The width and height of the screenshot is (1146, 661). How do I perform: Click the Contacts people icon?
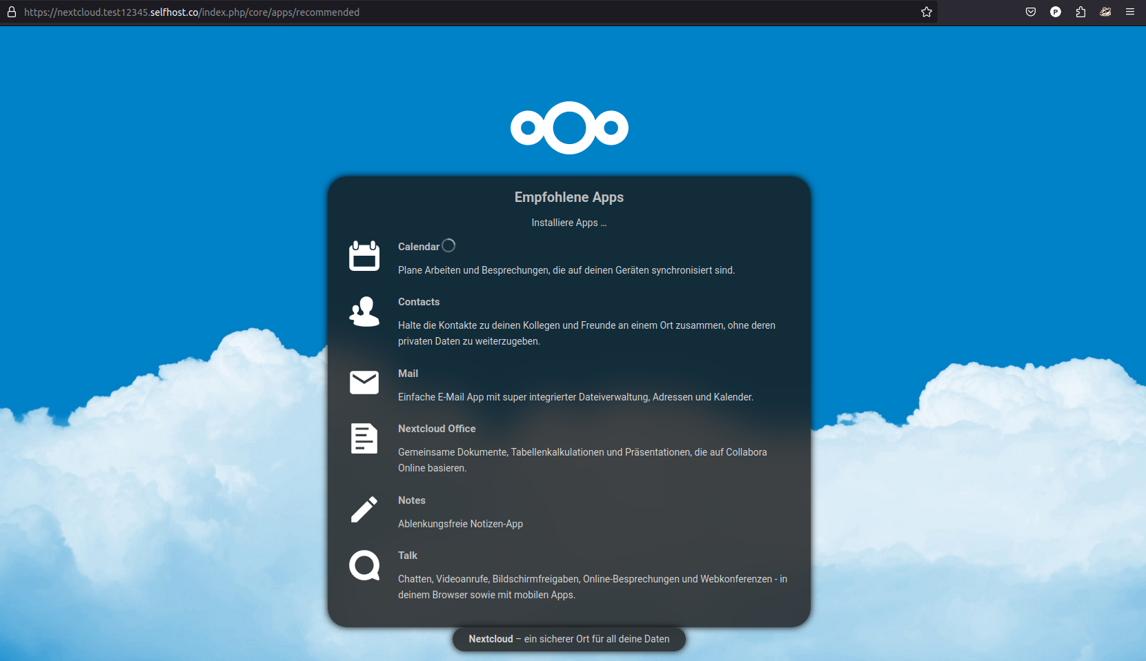click(364, 312)
